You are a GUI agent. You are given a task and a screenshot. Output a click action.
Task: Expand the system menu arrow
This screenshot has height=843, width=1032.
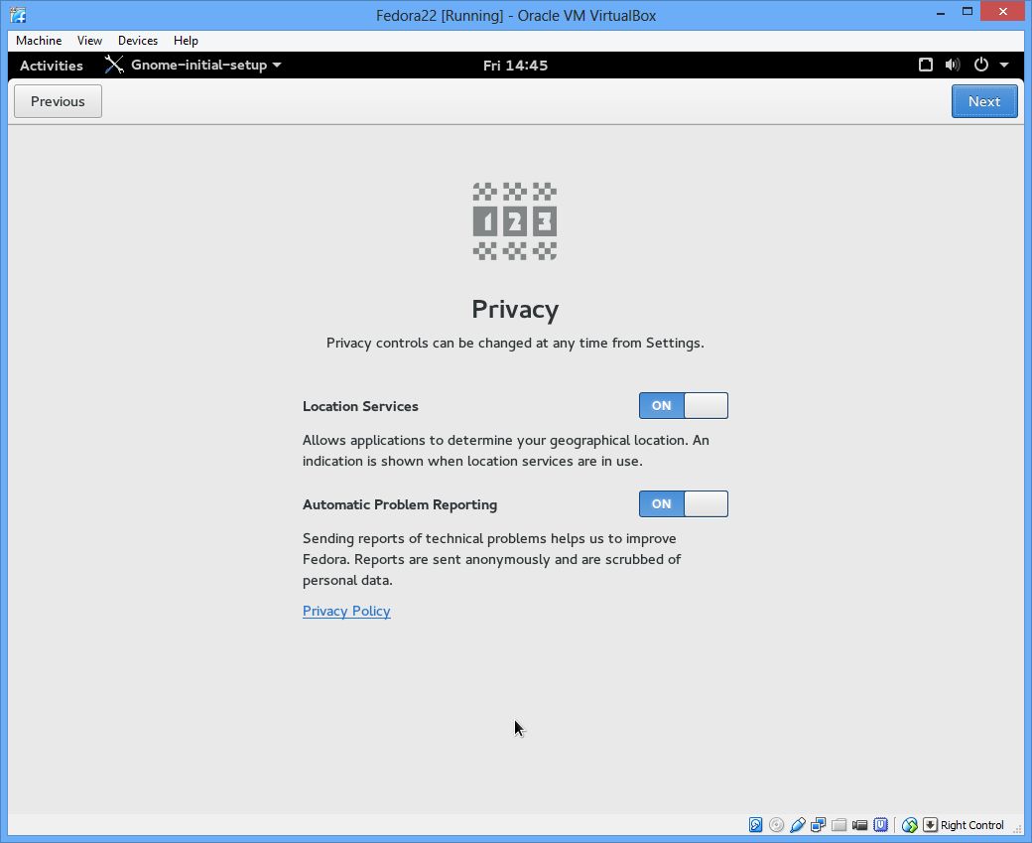pos(1004,65)
